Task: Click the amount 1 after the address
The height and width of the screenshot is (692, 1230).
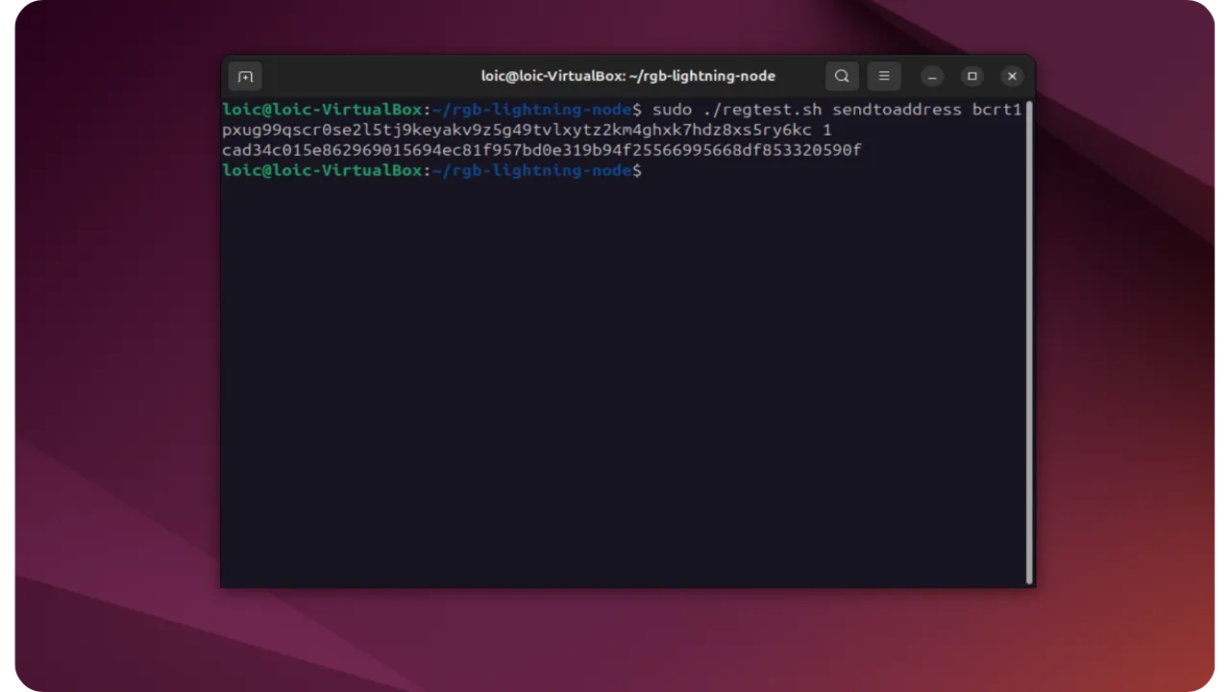Action: click(826, 130)
